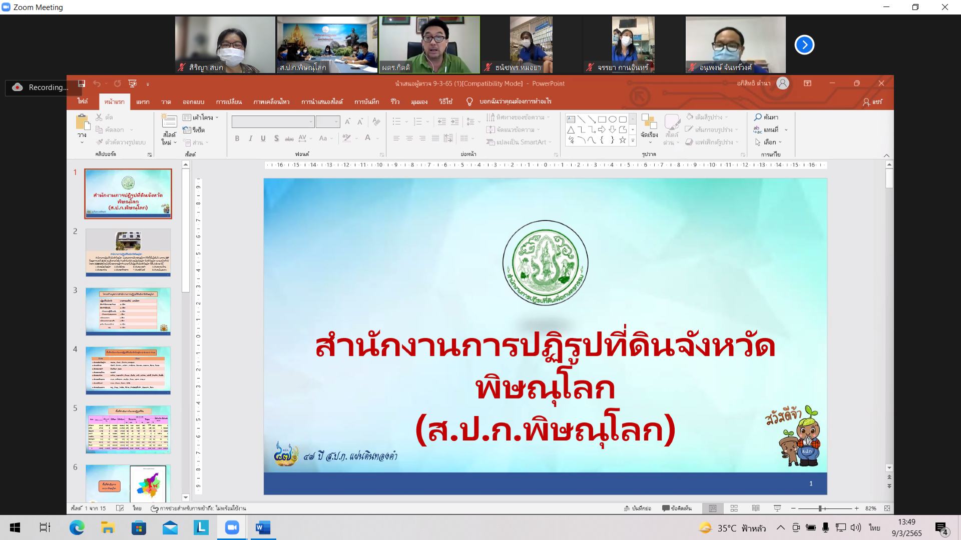This screenshot has height=540, width=961.
Task: Click the Fit slide to window icon
Action: point(887,508)
